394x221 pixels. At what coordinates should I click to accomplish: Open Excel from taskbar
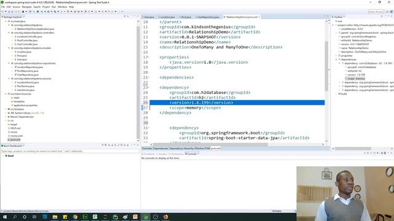point(95,217)
